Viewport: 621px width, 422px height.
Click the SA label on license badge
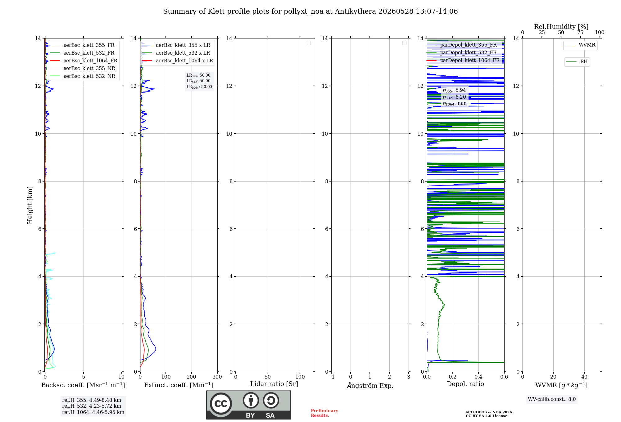270,415
